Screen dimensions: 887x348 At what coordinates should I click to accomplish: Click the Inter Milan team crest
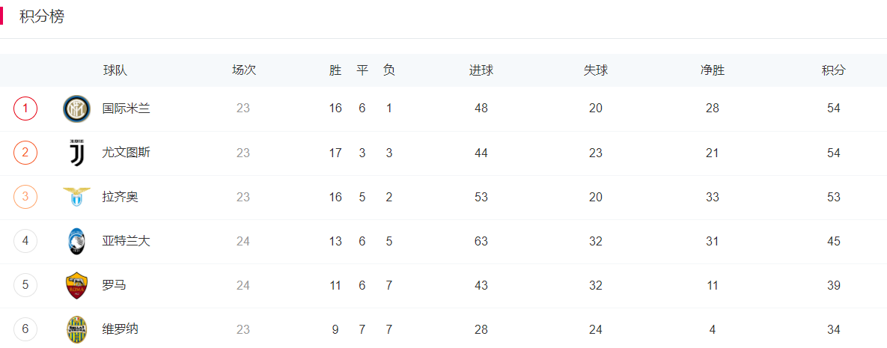click(x=76, y=109)
